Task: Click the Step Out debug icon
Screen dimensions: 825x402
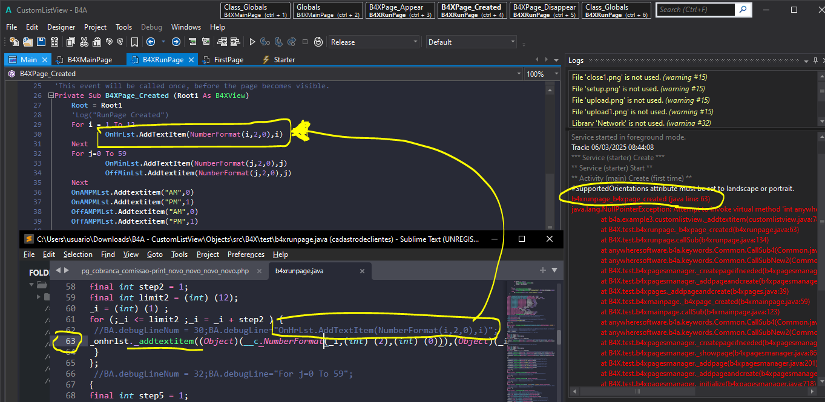Action: 292,42
